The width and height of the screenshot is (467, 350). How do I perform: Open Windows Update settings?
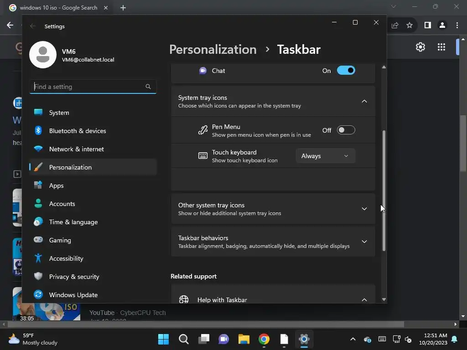pyautogui.click(x=93, y=295)
